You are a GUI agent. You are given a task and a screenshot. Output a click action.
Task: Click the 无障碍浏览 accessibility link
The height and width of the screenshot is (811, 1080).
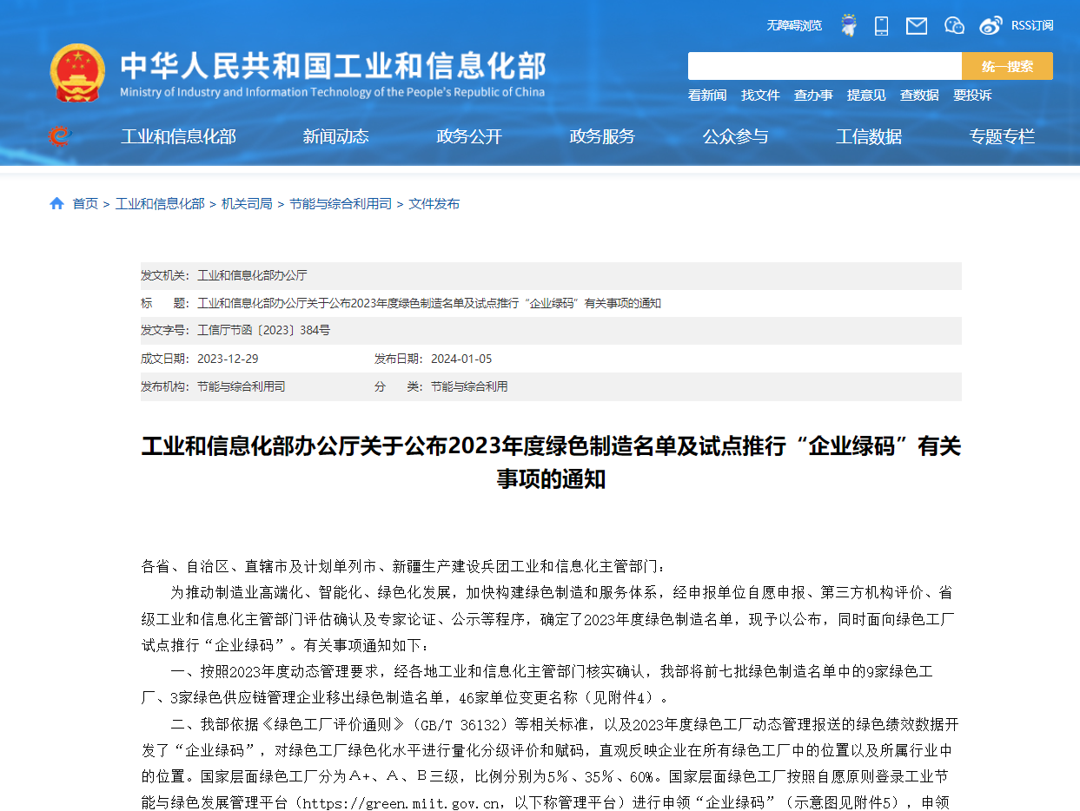point(793,25)
